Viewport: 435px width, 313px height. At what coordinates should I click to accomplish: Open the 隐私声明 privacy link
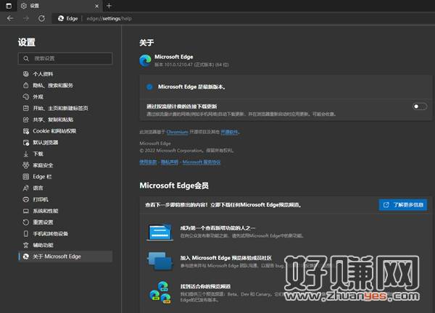point(169,162)
